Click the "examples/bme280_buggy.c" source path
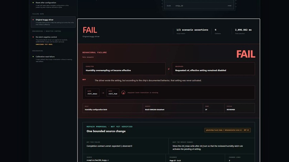 point(98,160)
